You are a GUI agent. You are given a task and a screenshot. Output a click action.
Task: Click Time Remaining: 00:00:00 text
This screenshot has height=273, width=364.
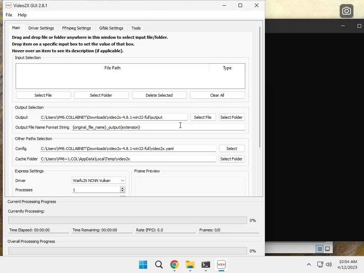click(95, 230)
